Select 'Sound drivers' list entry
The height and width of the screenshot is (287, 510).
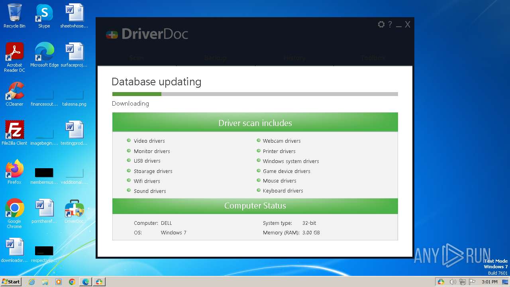coord(150,191)
